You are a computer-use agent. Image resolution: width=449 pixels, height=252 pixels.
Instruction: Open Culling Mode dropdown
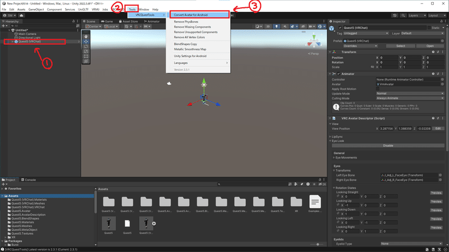point(410,99)
